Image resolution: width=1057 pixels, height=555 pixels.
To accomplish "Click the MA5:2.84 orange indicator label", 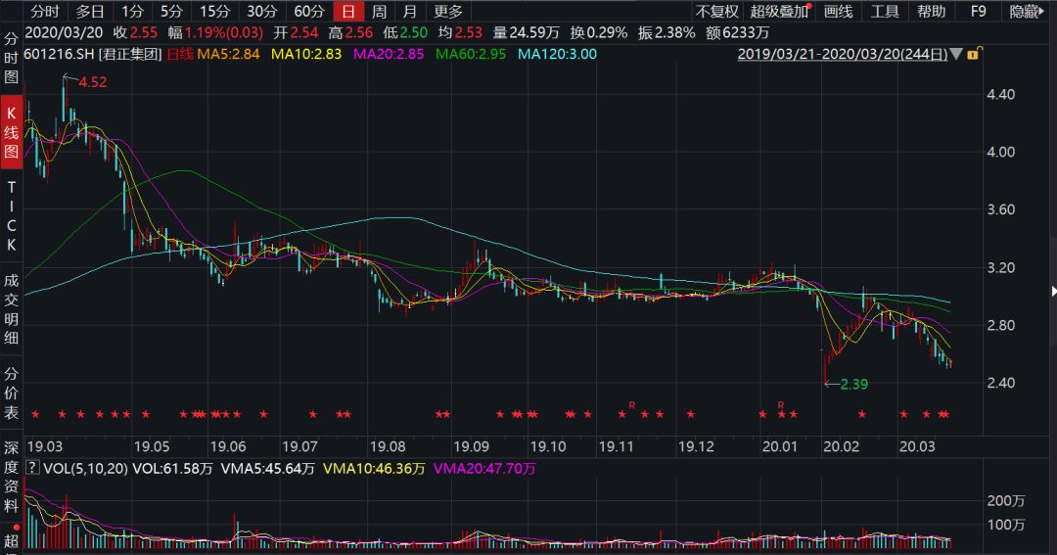I will 228,54.
